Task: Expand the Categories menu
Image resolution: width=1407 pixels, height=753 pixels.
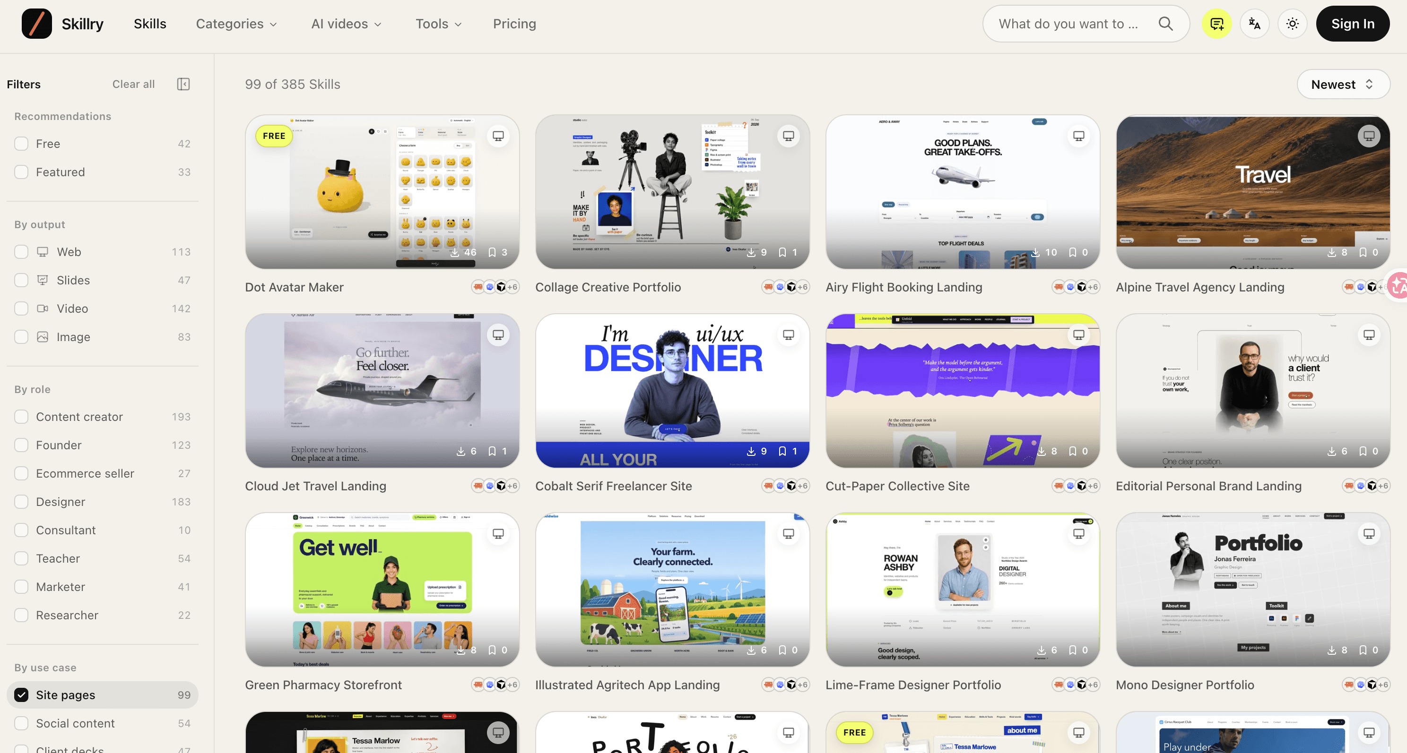Action: (236, 24)
